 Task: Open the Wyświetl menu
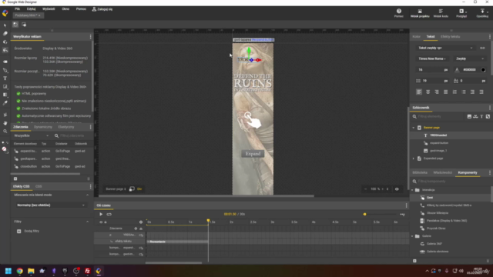[x=49, y=9]
